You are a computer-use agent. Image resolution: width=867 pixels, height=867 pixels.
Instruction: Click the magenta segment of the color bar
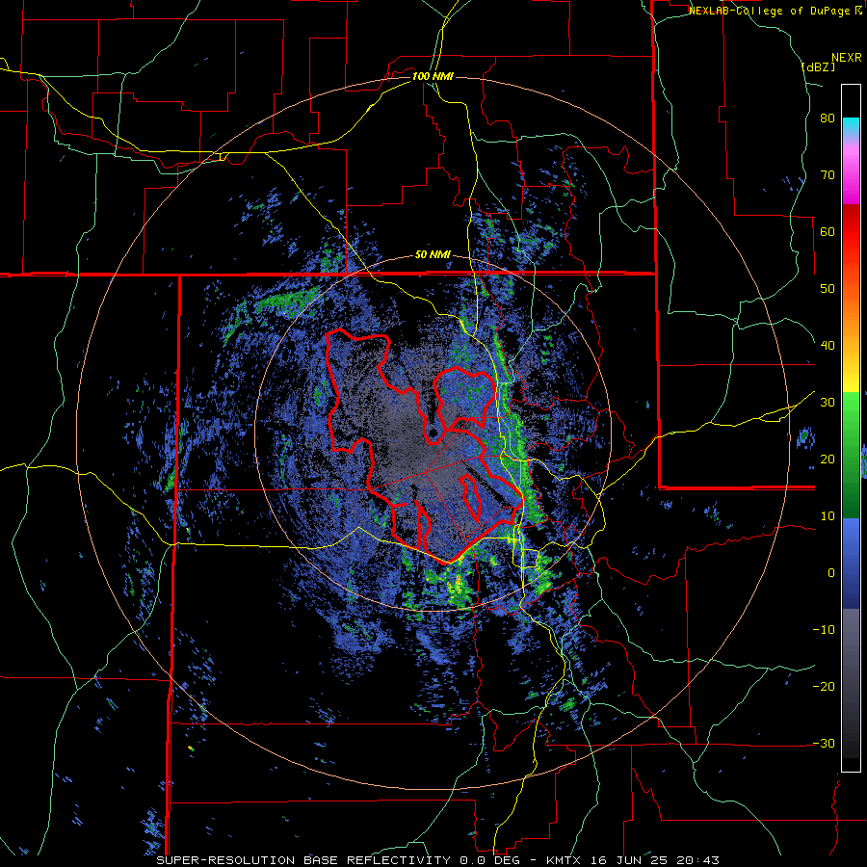coord(851,177)
